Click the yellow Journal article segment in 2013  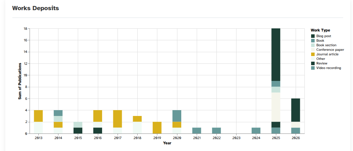point(38,116)
